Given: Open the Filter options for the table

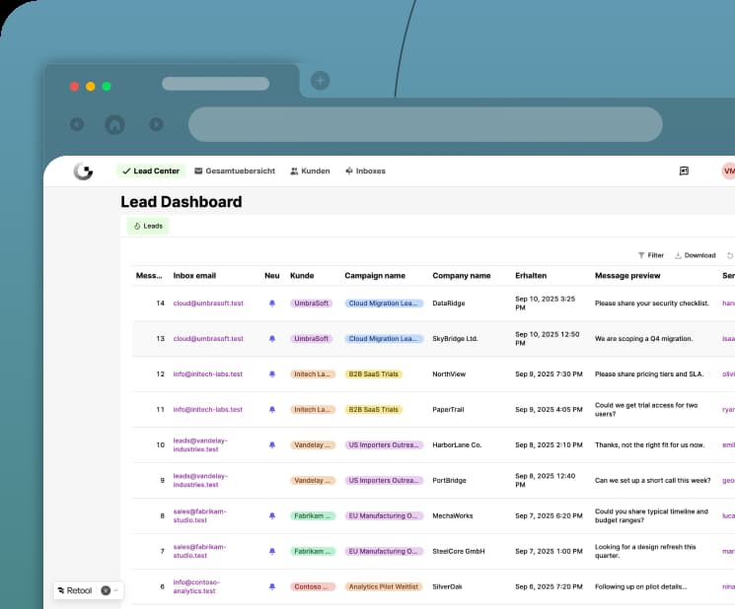Looking at the screenshot, I should 650,255.
